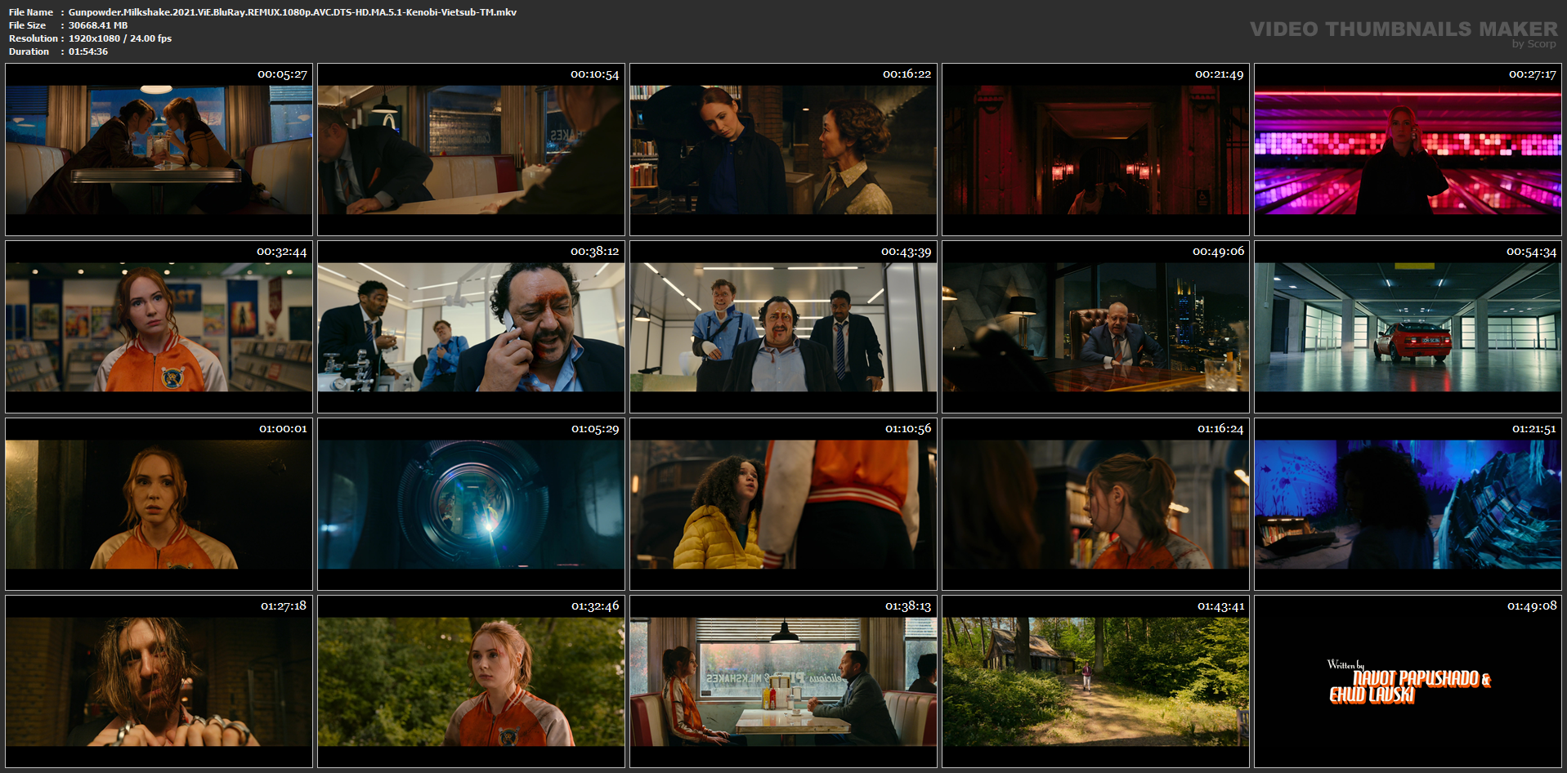Open the dark red hallway thumbnail 00:21:49
Screen dimensions: 1567x773
pos(1095,150)
